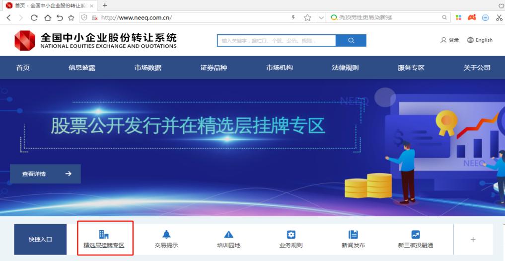The image size is (505, 261).
Task: Click the browser search box magnifier icon
Action: tap(444, 17)
